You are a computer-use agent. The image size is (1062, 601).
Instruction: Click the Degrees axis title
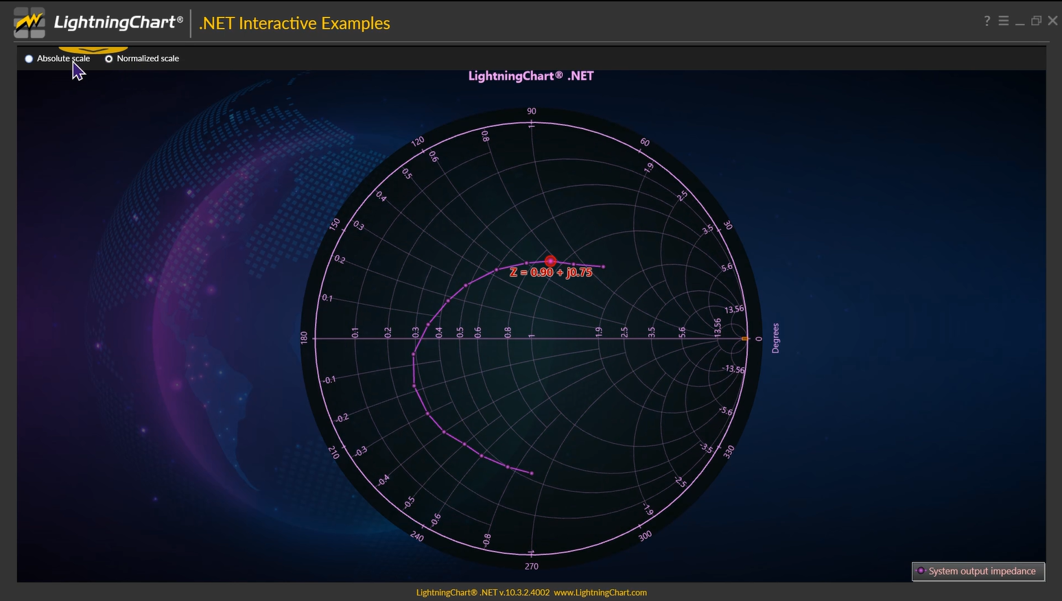click(775, 338)
